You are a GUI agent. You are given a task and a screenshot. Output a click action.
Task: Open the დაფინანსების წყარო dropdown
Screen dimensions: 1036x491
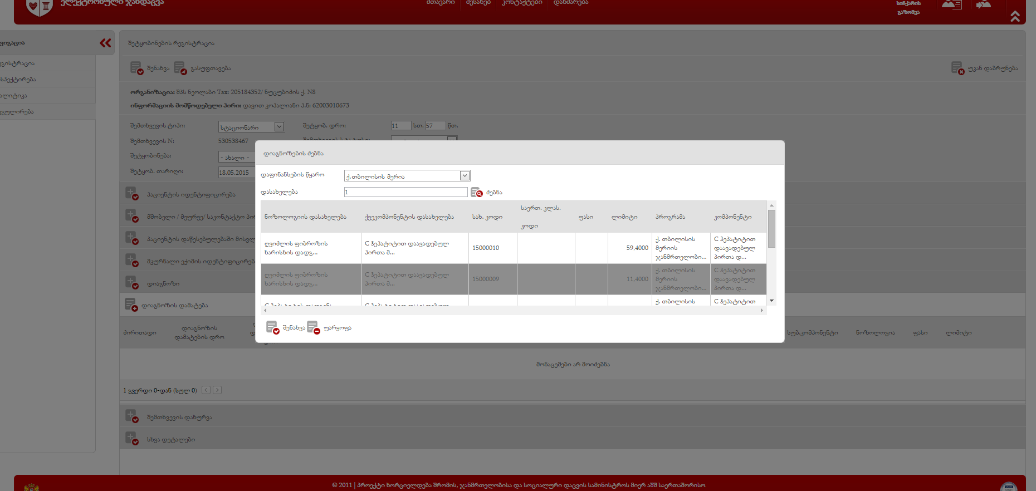465,176
